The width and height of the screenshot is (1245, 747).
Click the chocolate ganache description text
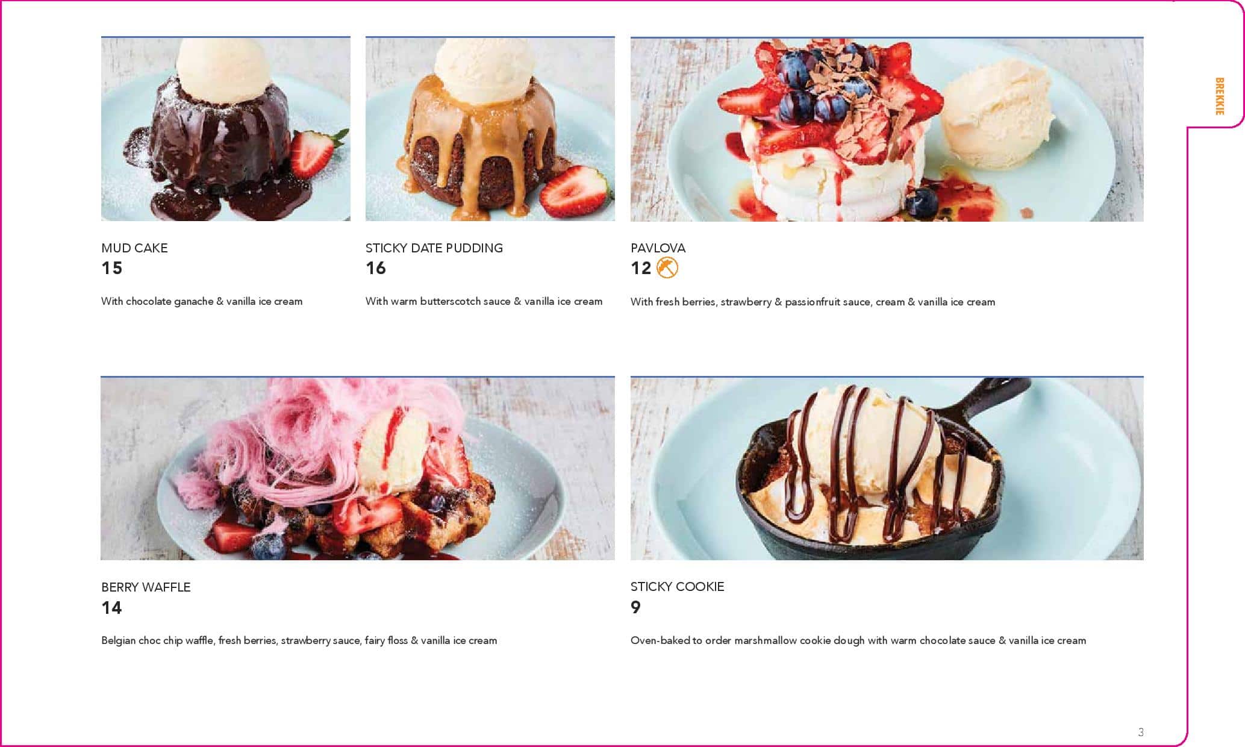[202, 301]
